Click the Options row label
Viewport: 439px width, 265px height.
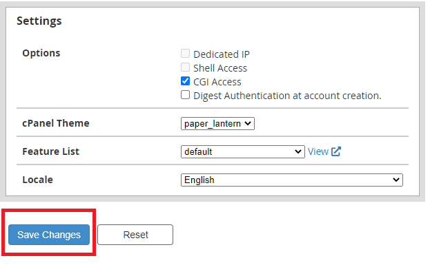coord(41,53)
